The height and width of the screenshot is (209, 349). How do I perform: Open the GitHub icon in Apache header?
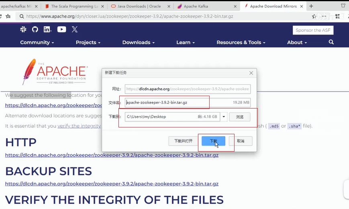click(35, 29)
